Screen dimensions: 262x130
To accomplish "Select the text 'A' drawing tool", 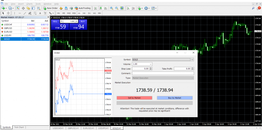I will pyautogui.click(x=40, y=13).
